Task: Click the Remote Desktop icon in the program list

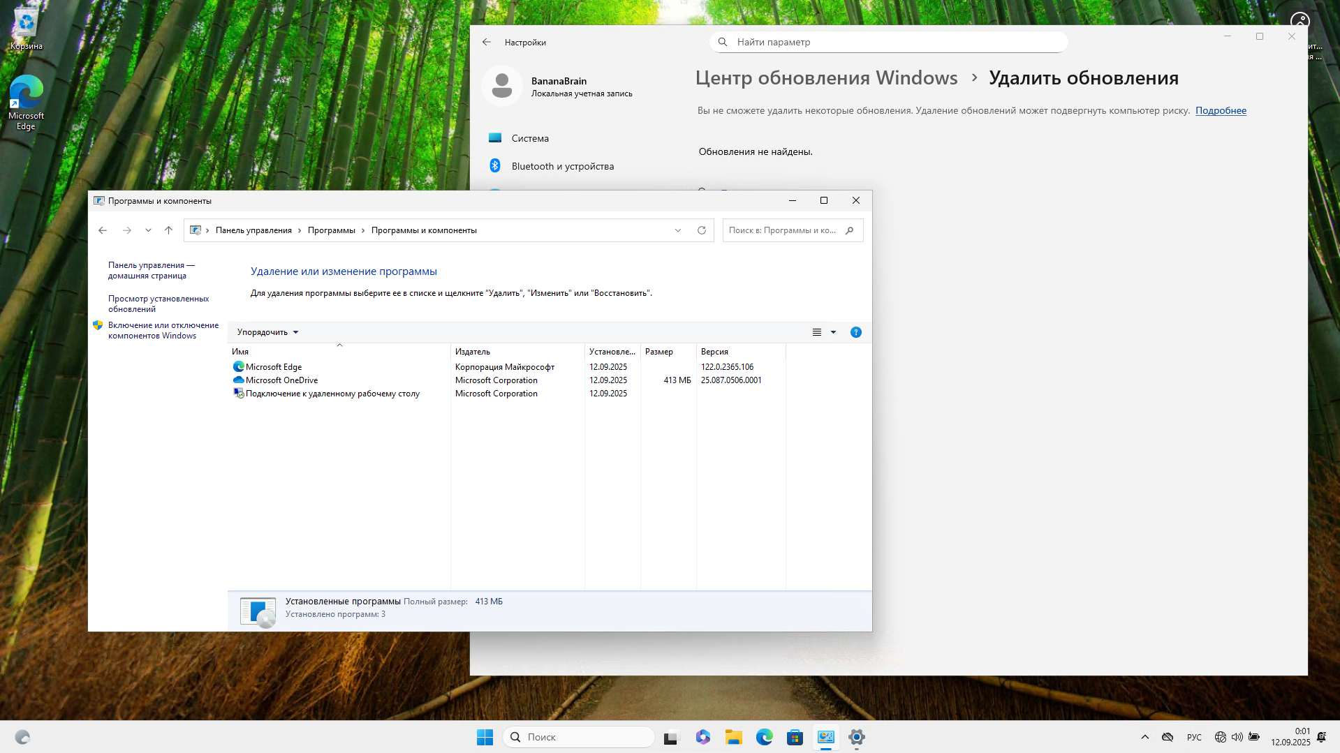Action: coord(238,394)
